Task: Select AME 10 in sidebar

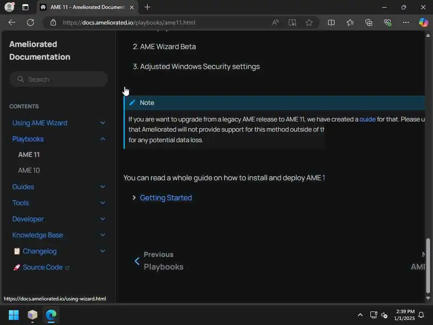Action: point(29,170)
